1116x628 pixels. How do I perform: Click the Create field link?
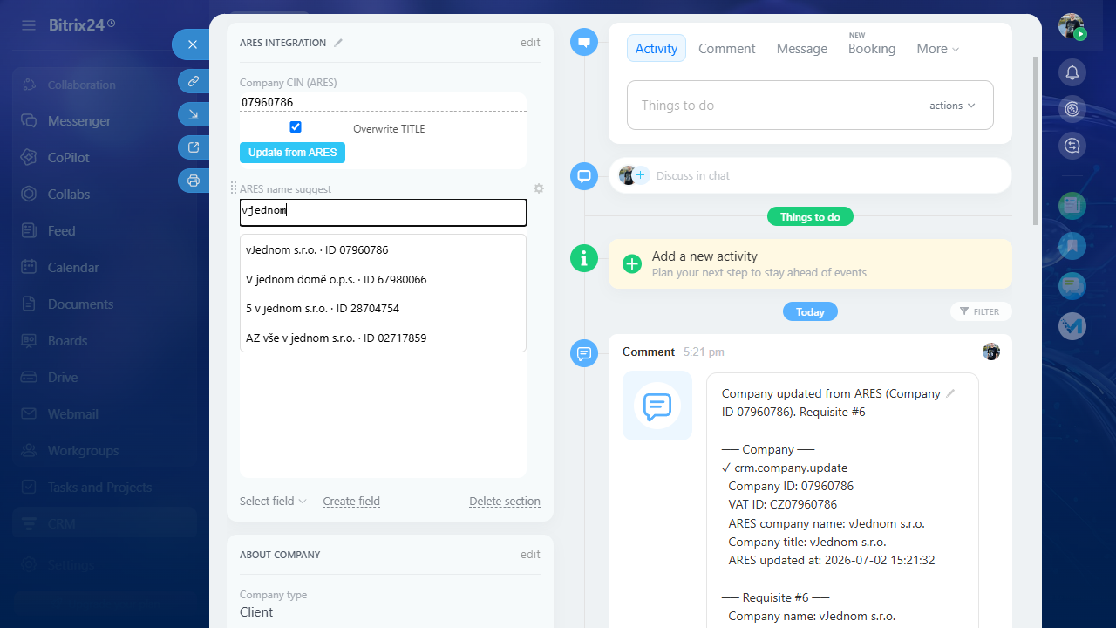click(351, 502)
